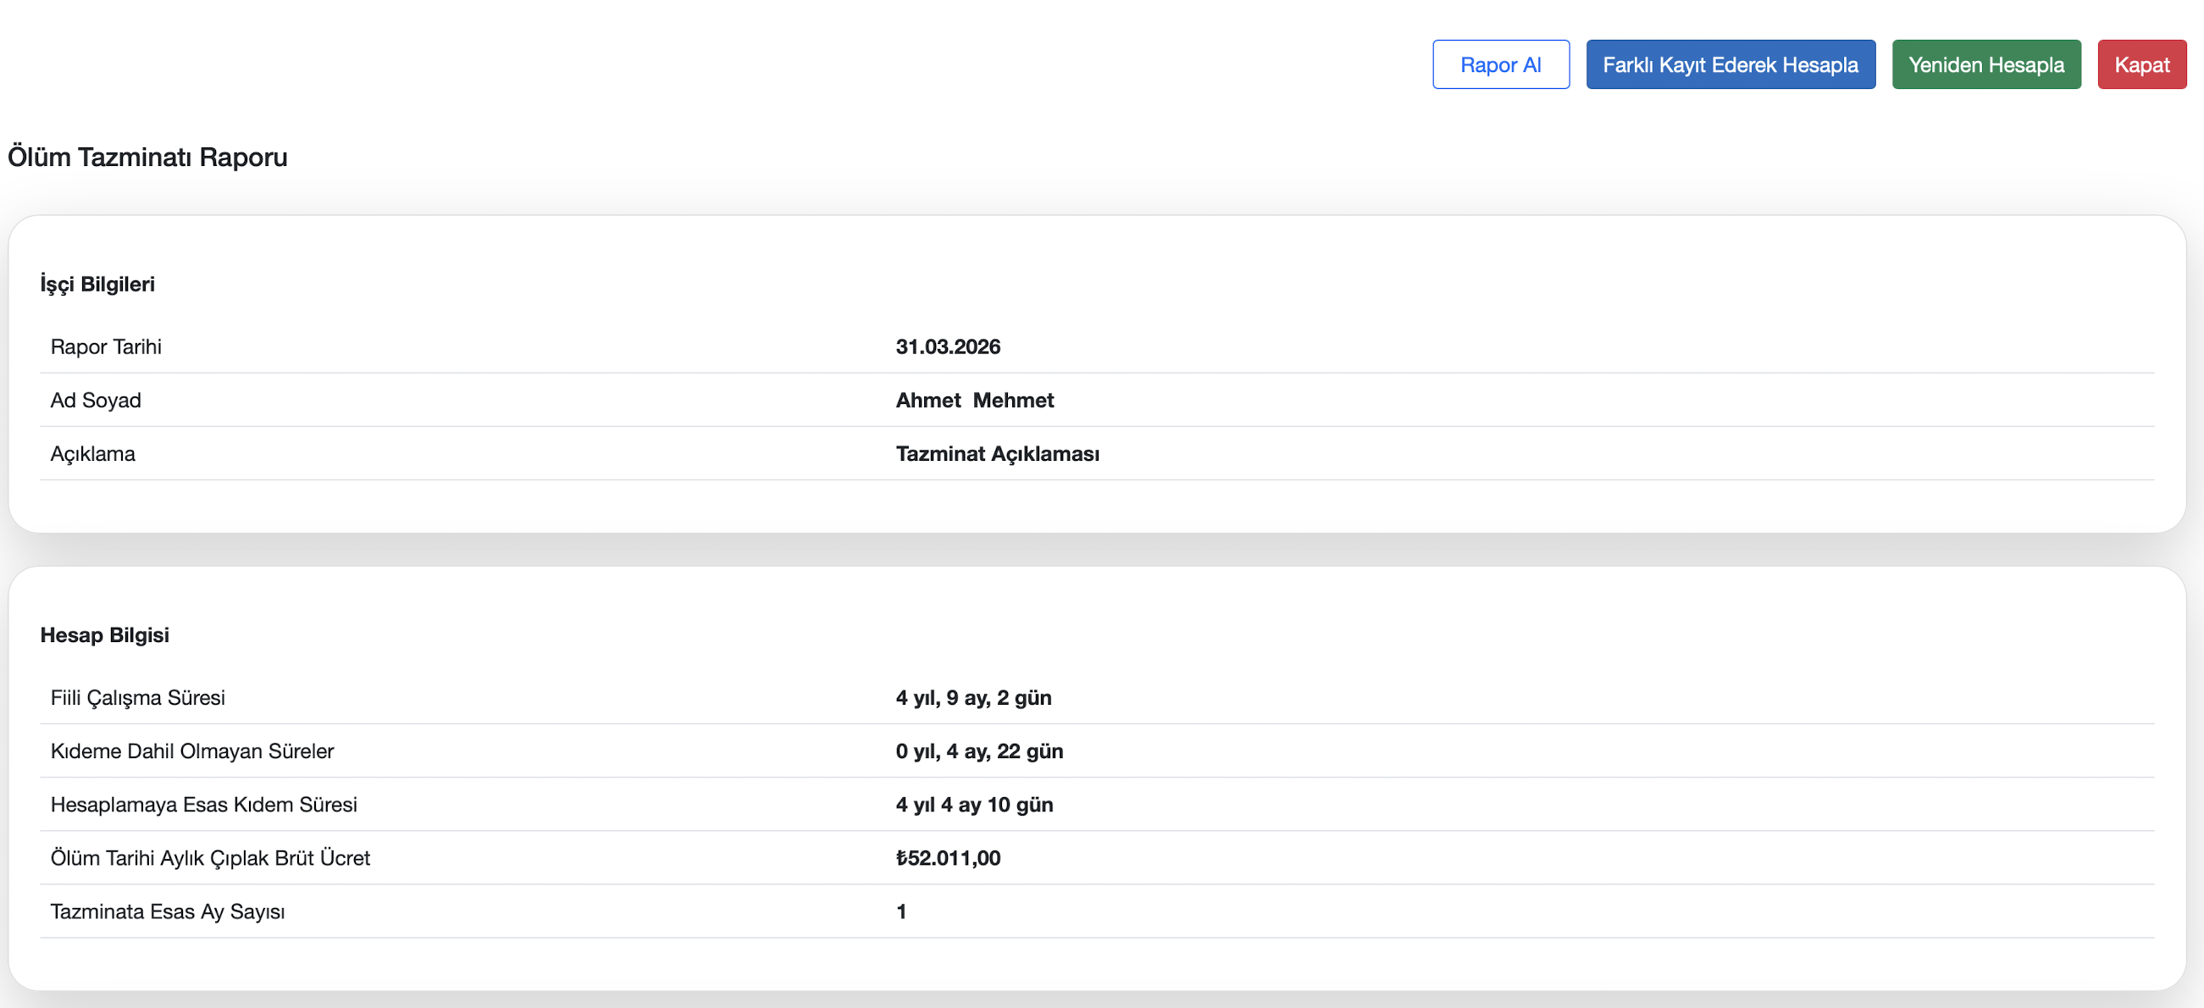Click the 0 yıl, 4 ay, 22 gün value
This screenshot has width=2204, height=1008.
[979, 750]
